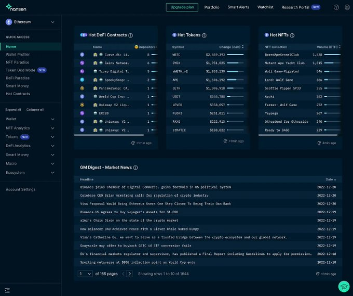The height and width of the screenshot is (296, 353).
Task: Open NFT Paradise from sidebar
Action: click(17, 62)
